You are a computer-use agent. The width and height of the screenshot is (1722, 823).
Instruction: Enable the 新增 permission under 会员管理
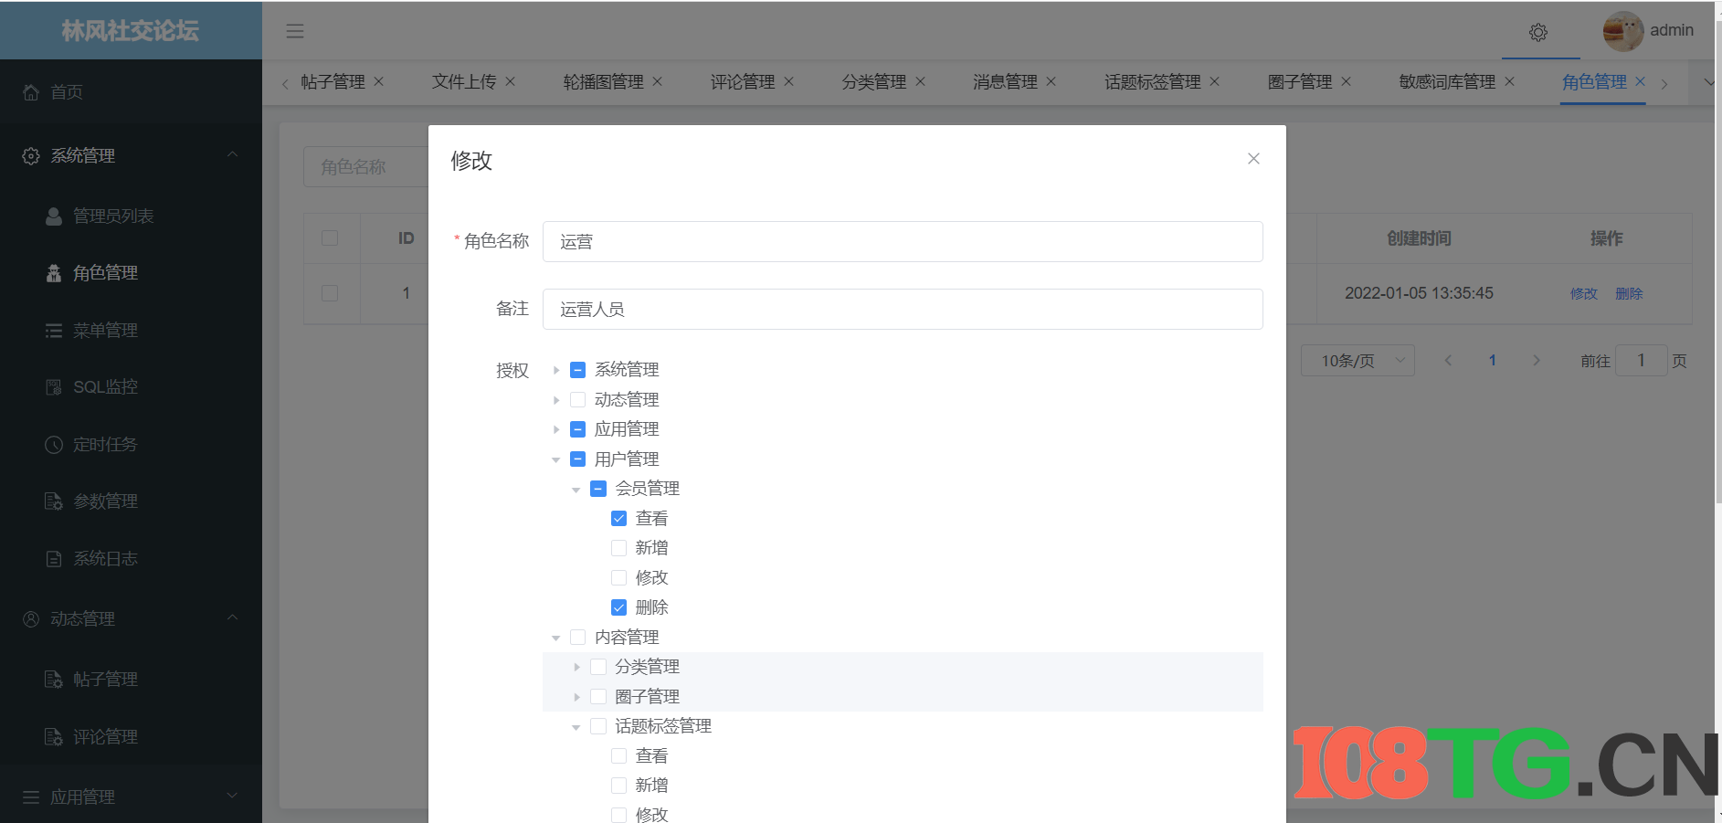619,547
